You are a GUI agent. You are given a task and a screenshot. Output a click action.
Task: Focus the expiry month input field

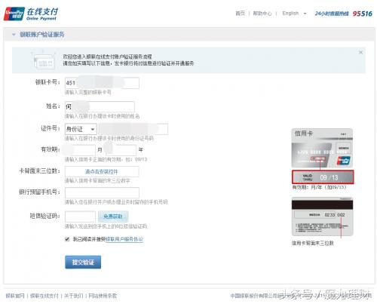click(x=80, y=150)
